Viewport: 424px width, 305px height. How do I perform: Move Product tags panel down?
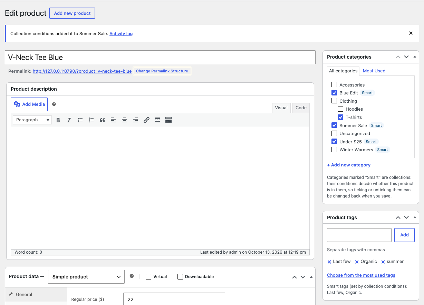pos(406,217)
